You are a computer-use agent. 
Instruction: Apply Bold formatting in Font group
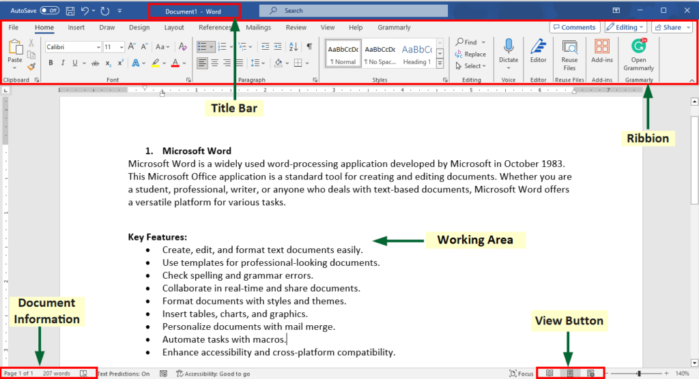(x=51, y=63)
